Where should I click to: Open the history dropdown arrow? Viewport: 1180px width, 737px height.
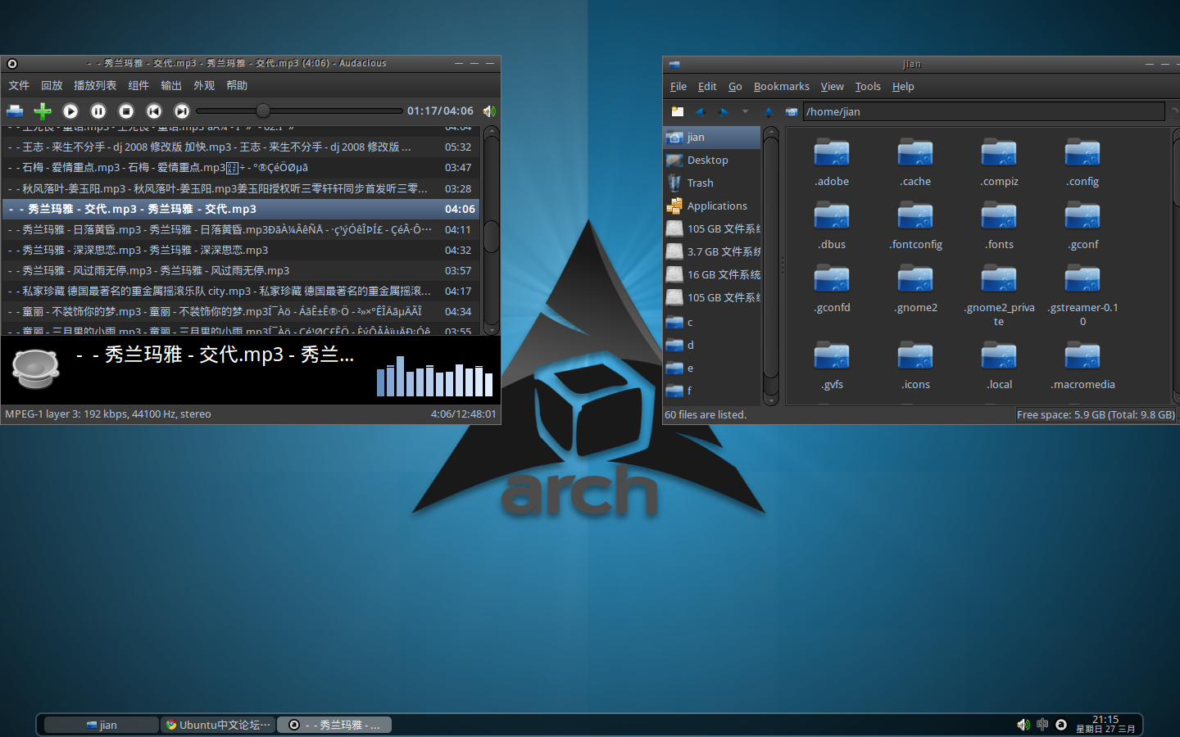[745, 111]
